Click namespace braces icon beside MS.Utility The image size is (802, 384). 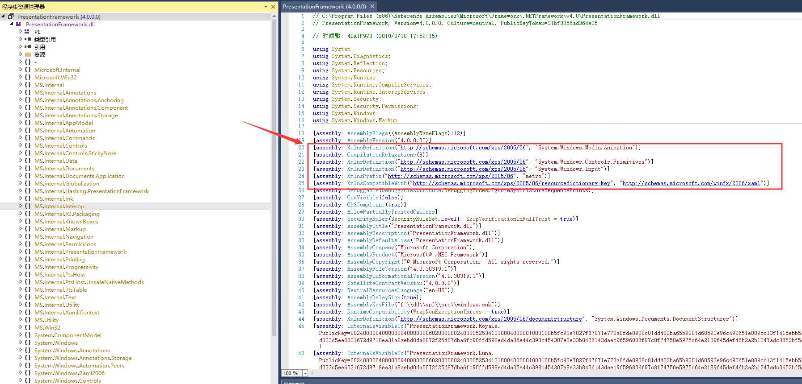point(28,320)
